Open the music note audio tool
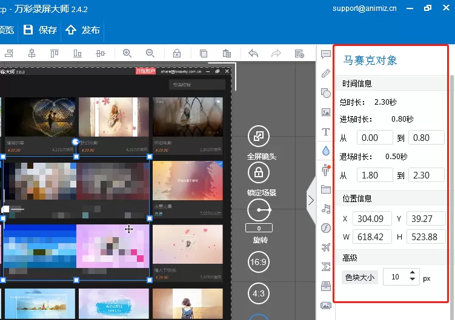This screenshot has width=455, height=320. coord(326,209)
